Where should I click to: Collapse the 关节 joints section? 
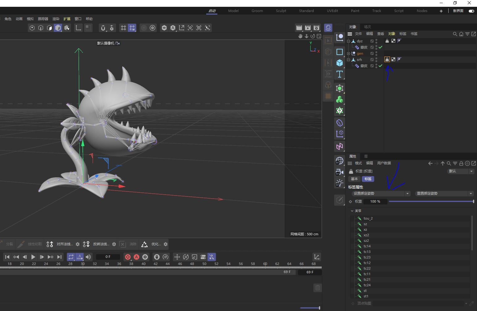pyautogui.click(x=352, y=211)
